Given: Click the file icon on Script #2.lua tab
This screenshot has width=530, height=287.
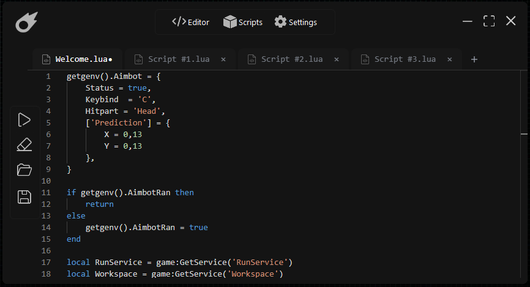Looking at the screenshot, I should (x=251, y=59).
